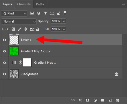
Task: Filter layers by pixel layers icon
Action: (x=32, y=13)
